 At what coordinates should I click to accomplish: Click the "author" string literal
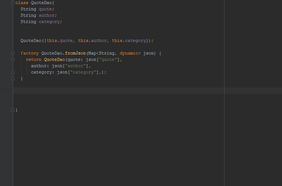point(75,66)
